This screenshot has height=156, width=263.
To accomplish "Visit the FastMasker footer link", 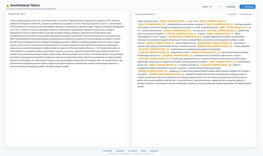I will pos(154,151).
